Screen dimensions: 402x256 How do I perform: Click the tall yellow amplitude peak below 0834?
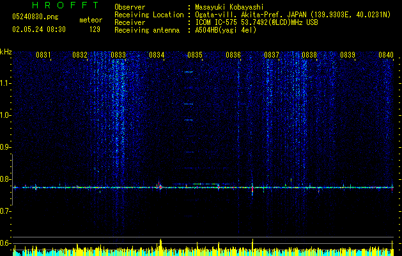(160, 246)
